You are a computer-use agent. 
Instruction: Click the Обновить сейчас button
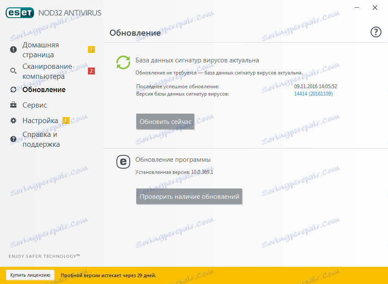[165, 121]
